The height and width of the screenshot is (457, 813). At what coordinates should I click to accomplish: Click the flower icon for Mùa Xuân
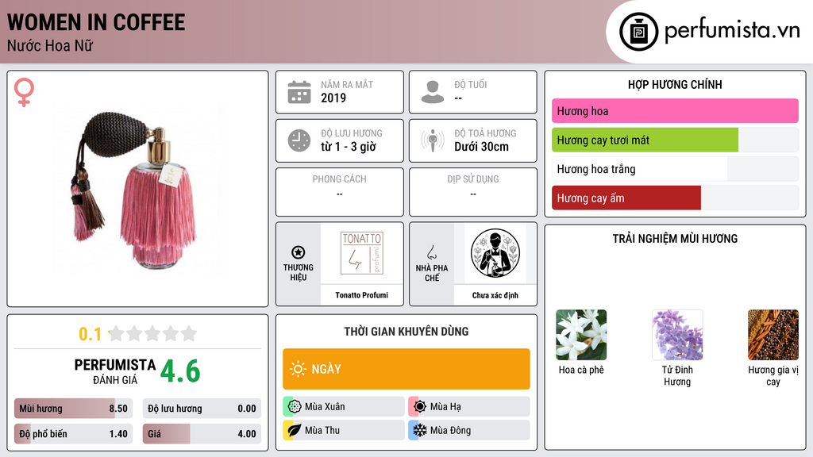[x=295, y=407]
